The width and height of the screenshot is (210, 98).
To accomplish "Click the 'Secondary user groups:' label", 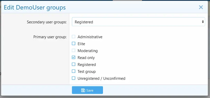I will 47,22.
